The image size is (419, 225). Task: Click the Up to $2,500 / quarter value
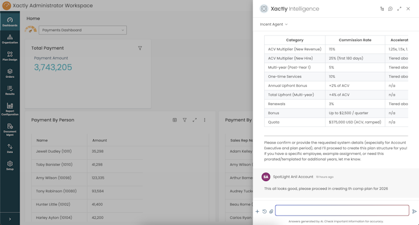click(349, 113)
